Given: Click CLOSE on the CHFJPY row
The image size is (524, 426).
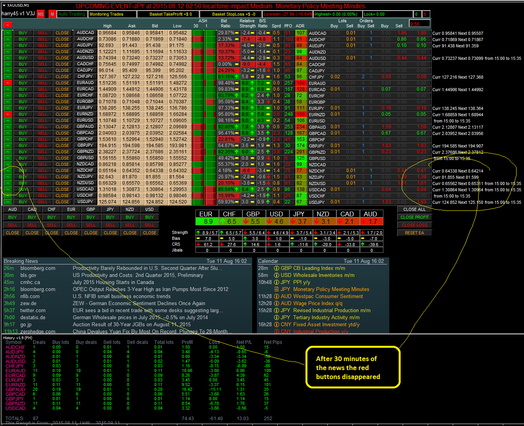Looking at the screenshot, I should [x=62, y=77].
